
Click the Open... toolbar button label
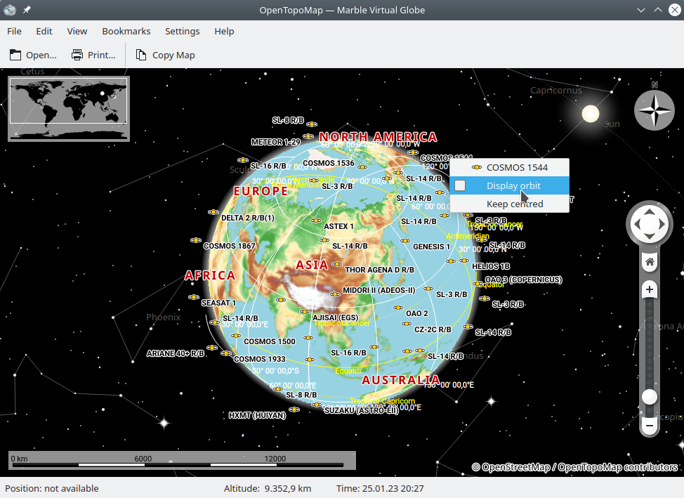coord(41,55)
